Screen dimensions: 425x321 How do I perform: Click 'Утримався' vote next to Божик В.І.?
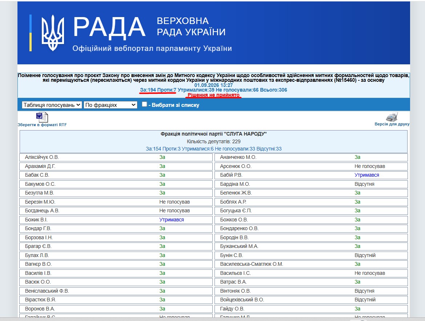[172, 220]
